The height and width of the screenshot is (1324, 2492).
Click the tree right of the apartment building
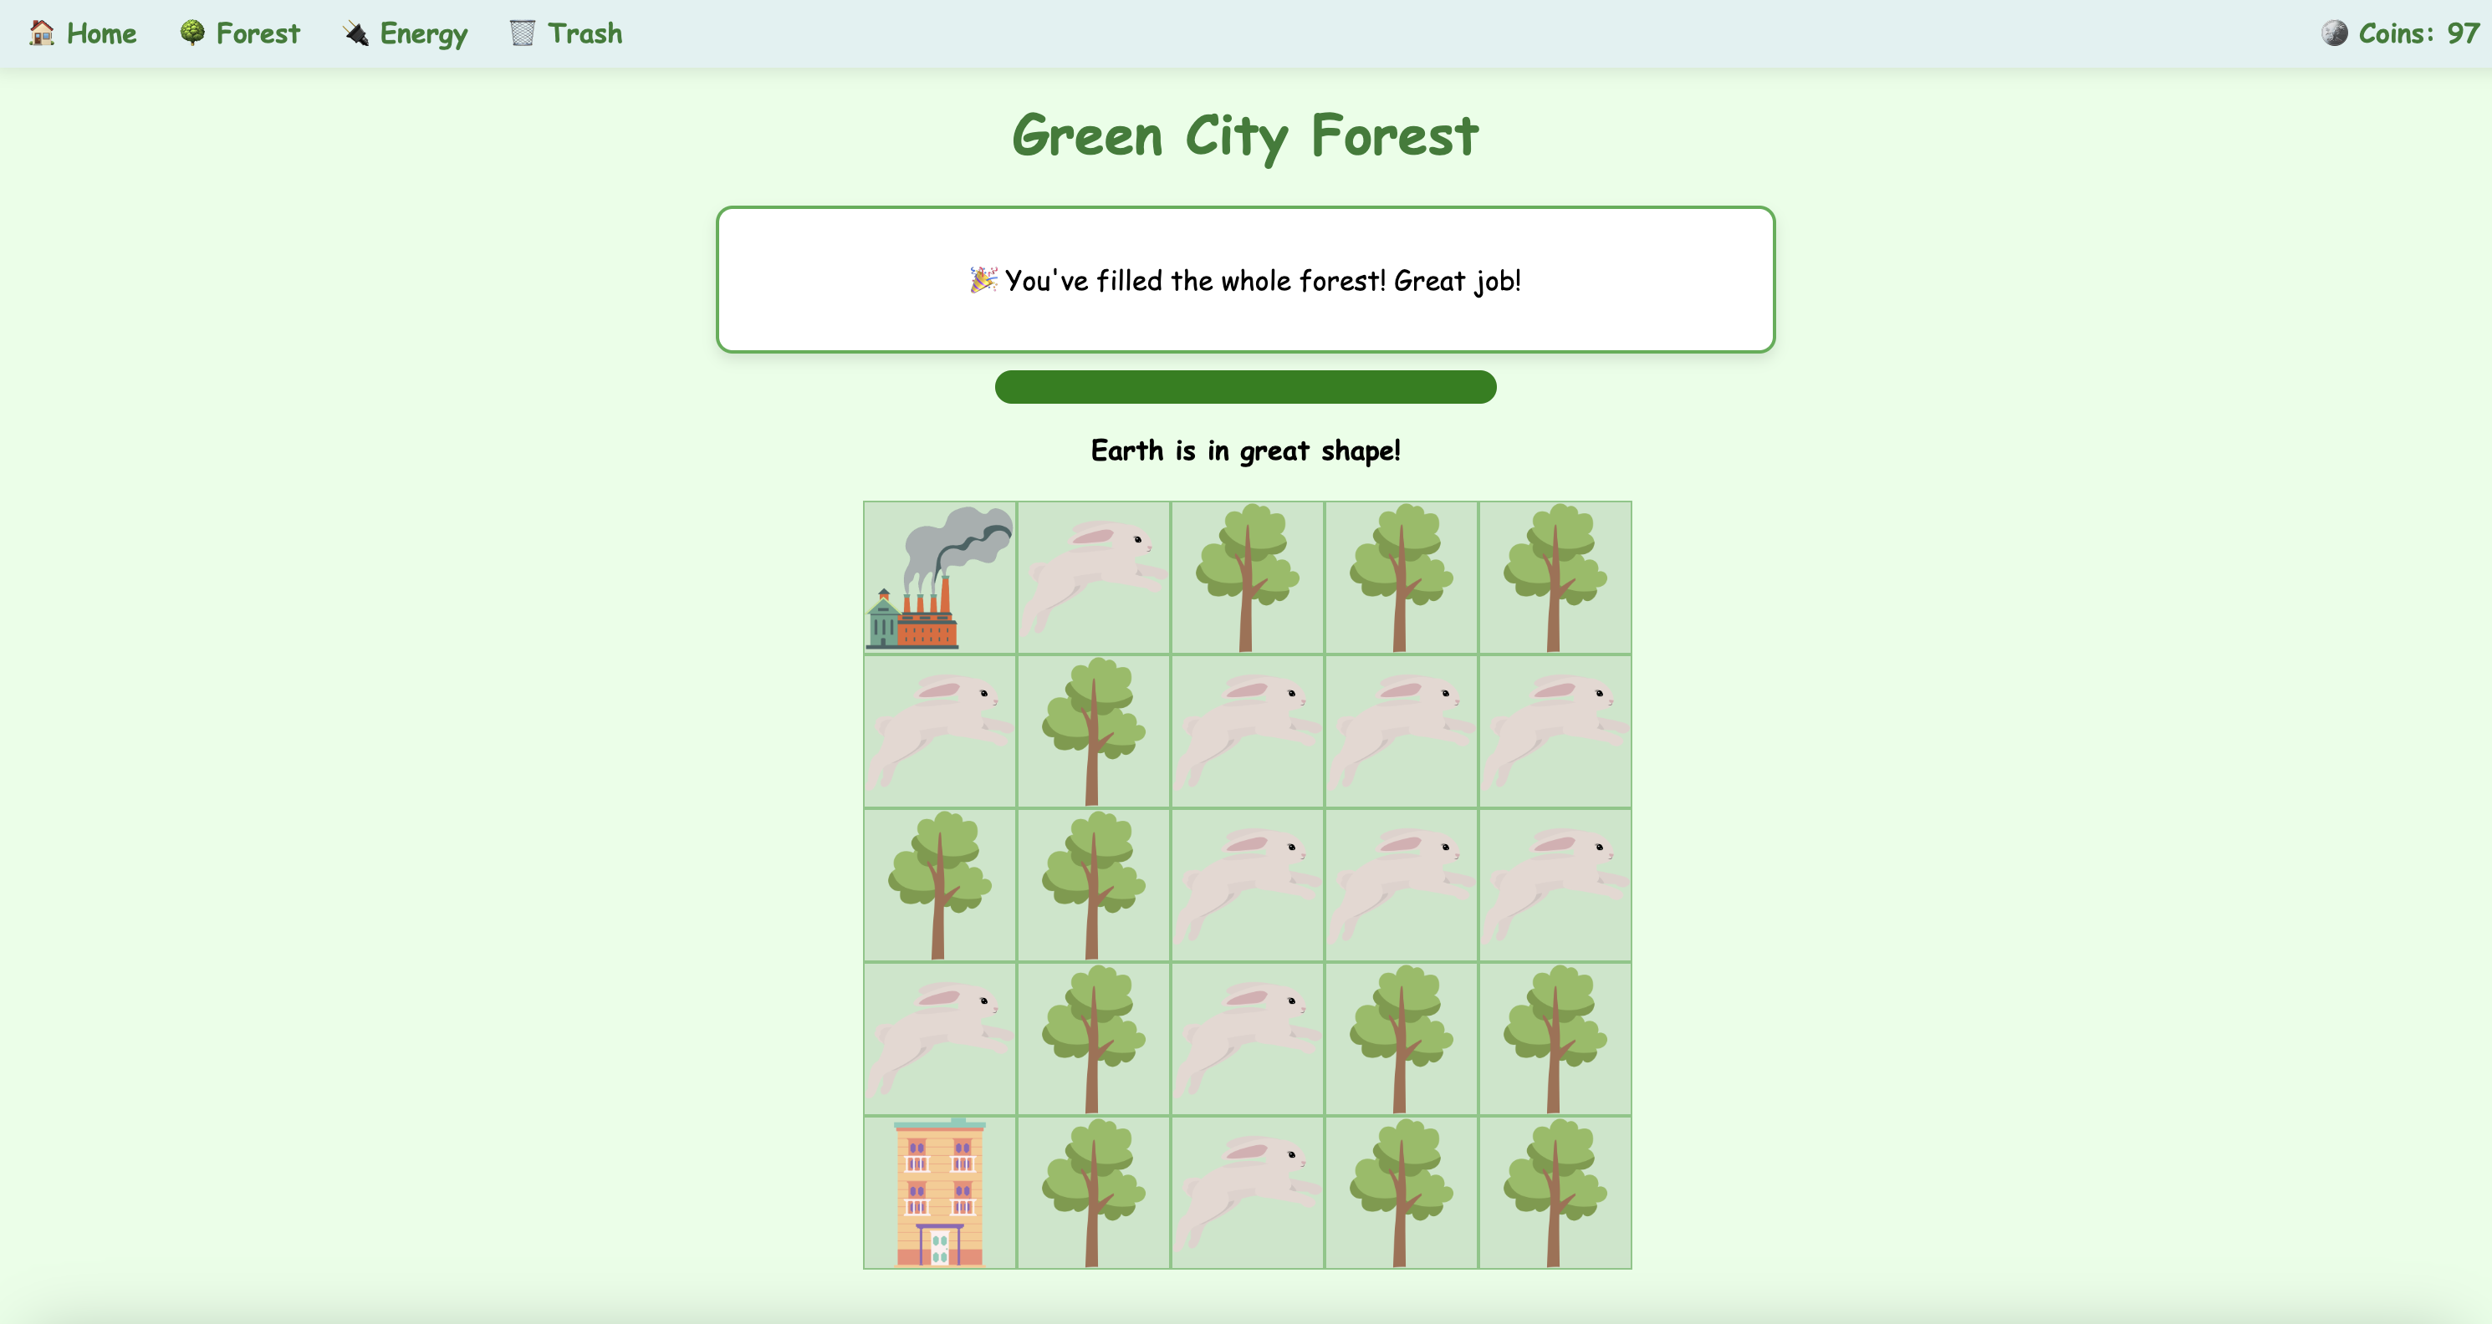tap(1093, 1193)
